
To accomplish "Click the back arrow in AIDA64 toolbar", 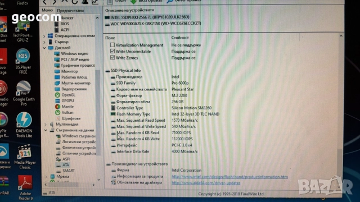I will [45, 2].
